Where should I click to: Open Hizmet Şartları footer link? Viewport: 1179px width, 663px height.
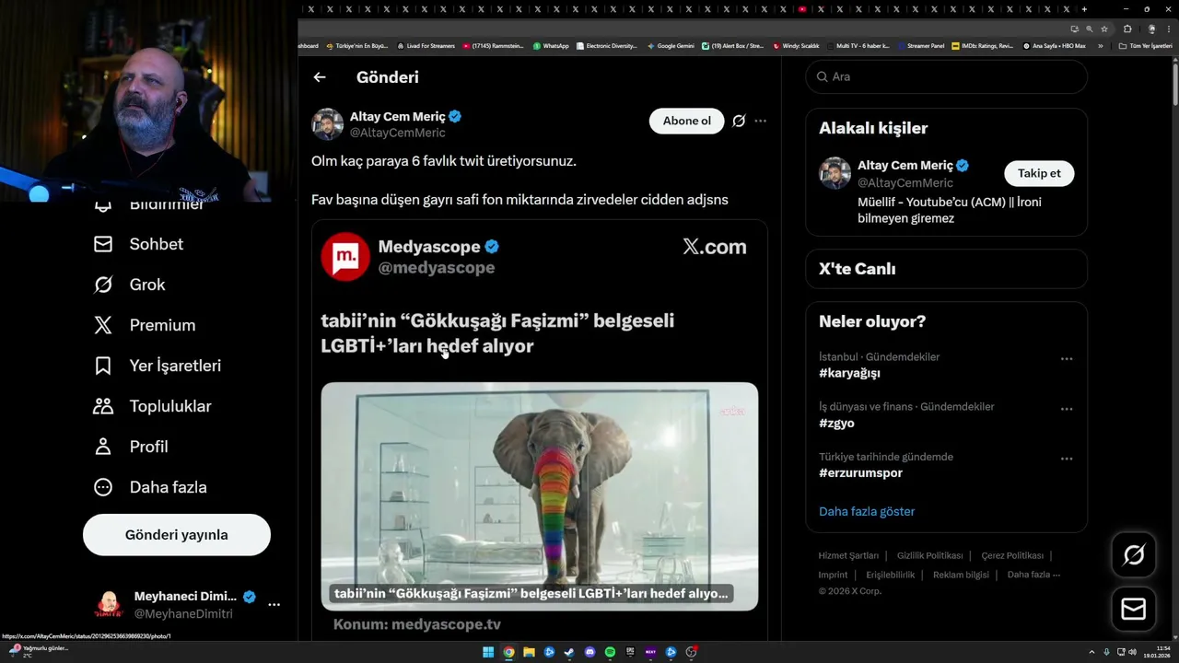[848, 555]
